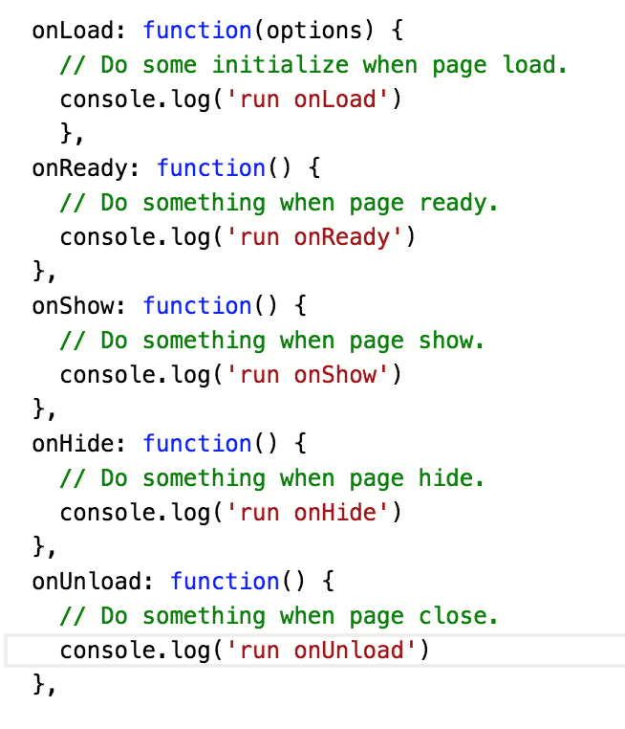Click the string 'run onShow'
The width and height of the screenshot is (625, 729).
click(x=307, y=375)
